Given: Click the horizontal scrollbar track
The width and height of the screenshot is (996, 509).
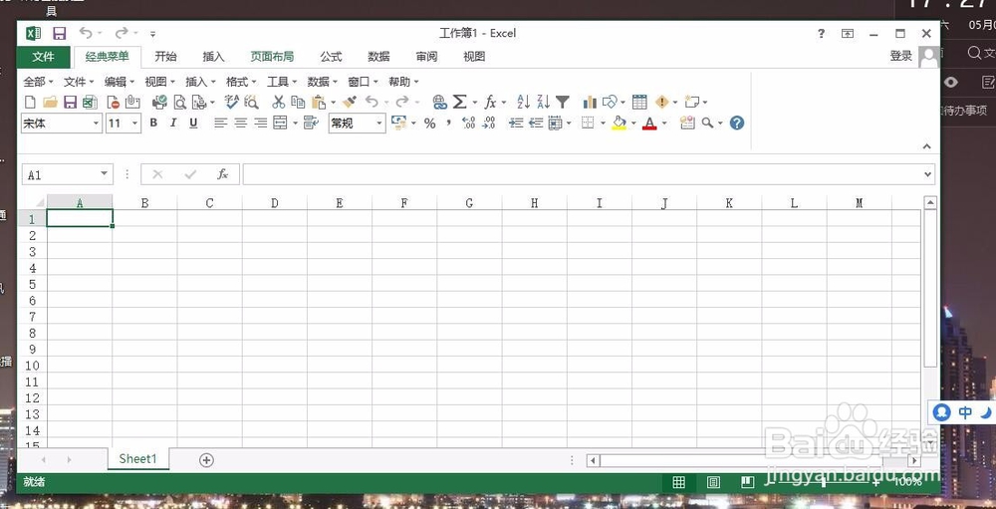Looking at the screenshot, I should [753, 460].
